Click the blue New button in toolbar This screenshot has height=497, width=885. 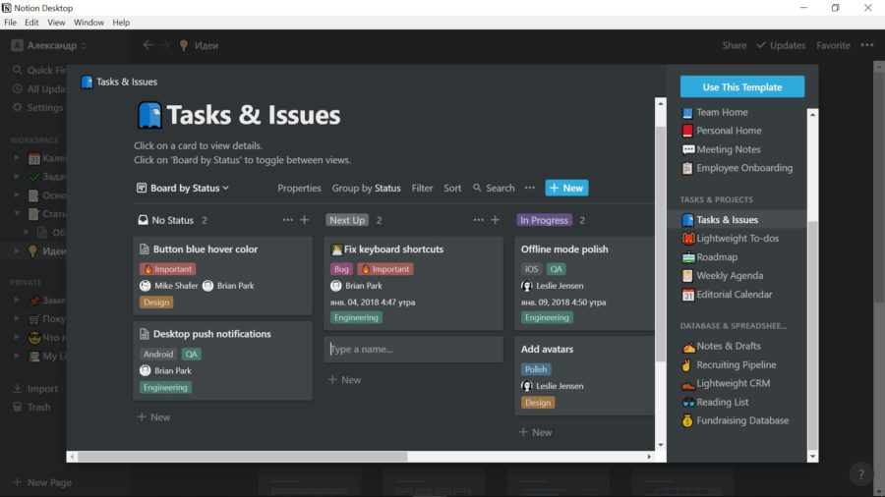pyautogui.click(x=566, y=189)
